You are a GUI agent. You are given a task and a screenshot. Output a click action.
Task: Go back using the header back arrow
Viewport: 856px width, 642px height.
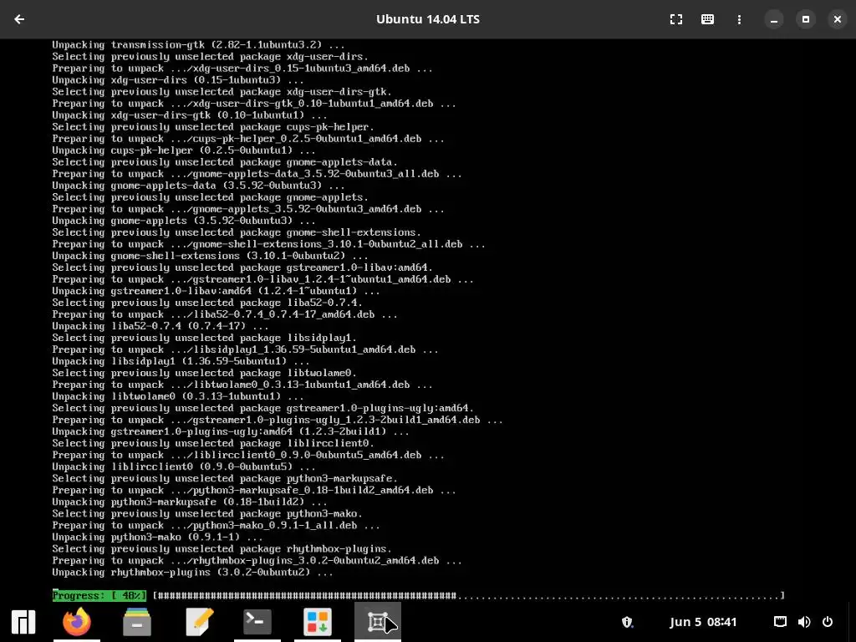click(19, 19)
